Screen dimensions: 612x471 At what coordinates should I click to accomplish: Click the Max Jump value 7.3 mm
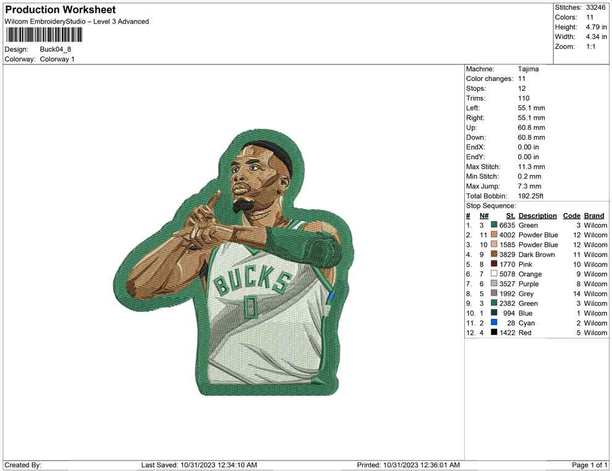coord(529,186)
